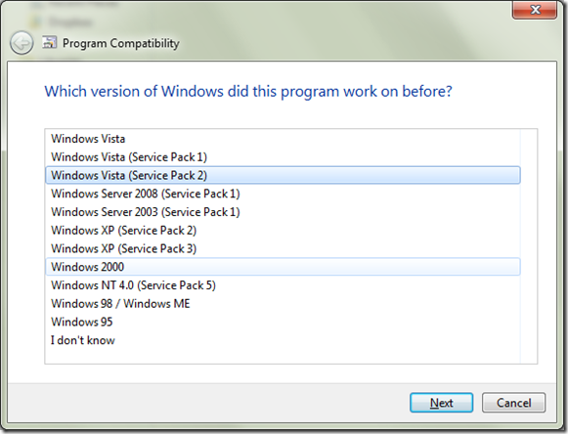Viewport: 568px width, 434px height.
Task: Click the Program Compatibility title text
Action: pyautogui.click(x=121, y=43)
